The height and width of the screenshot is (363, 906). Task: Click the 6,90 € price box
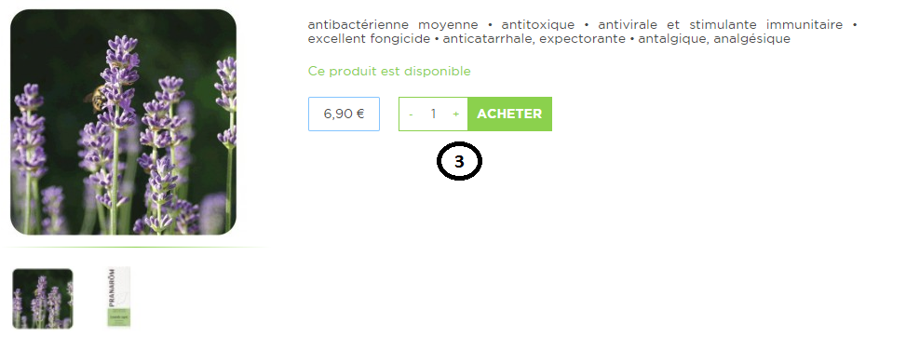[344, 114]
